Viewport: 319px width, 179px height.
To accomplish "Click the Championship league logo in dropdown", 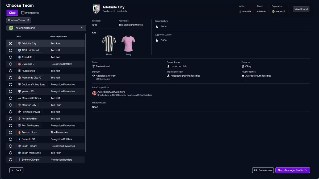I will 11,28.
